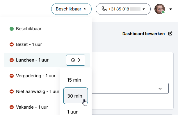The image size is (178, 115).
Task: Click the Dashboard bewerken link
Action: [143, 34]
